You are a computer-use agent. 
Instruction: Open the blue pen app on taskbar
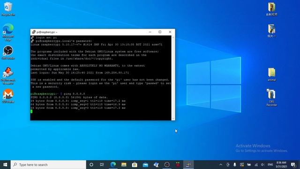[x=156, y=165]
